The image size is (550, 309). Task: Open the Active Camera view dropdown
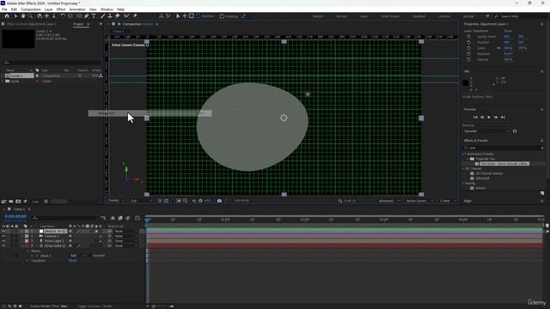point(419,201)
